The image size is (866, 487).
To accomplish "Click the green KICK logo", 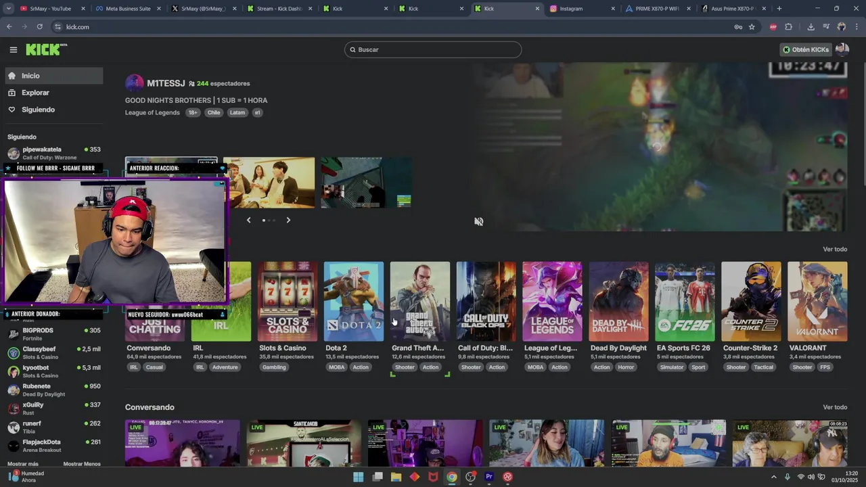I will (46, 49).
